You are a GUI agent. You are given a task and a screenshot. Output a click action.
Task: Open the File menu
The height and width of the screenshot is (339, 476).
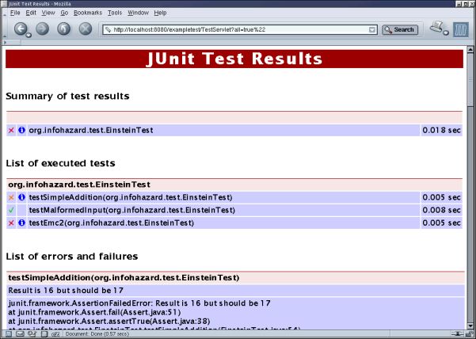15,13
